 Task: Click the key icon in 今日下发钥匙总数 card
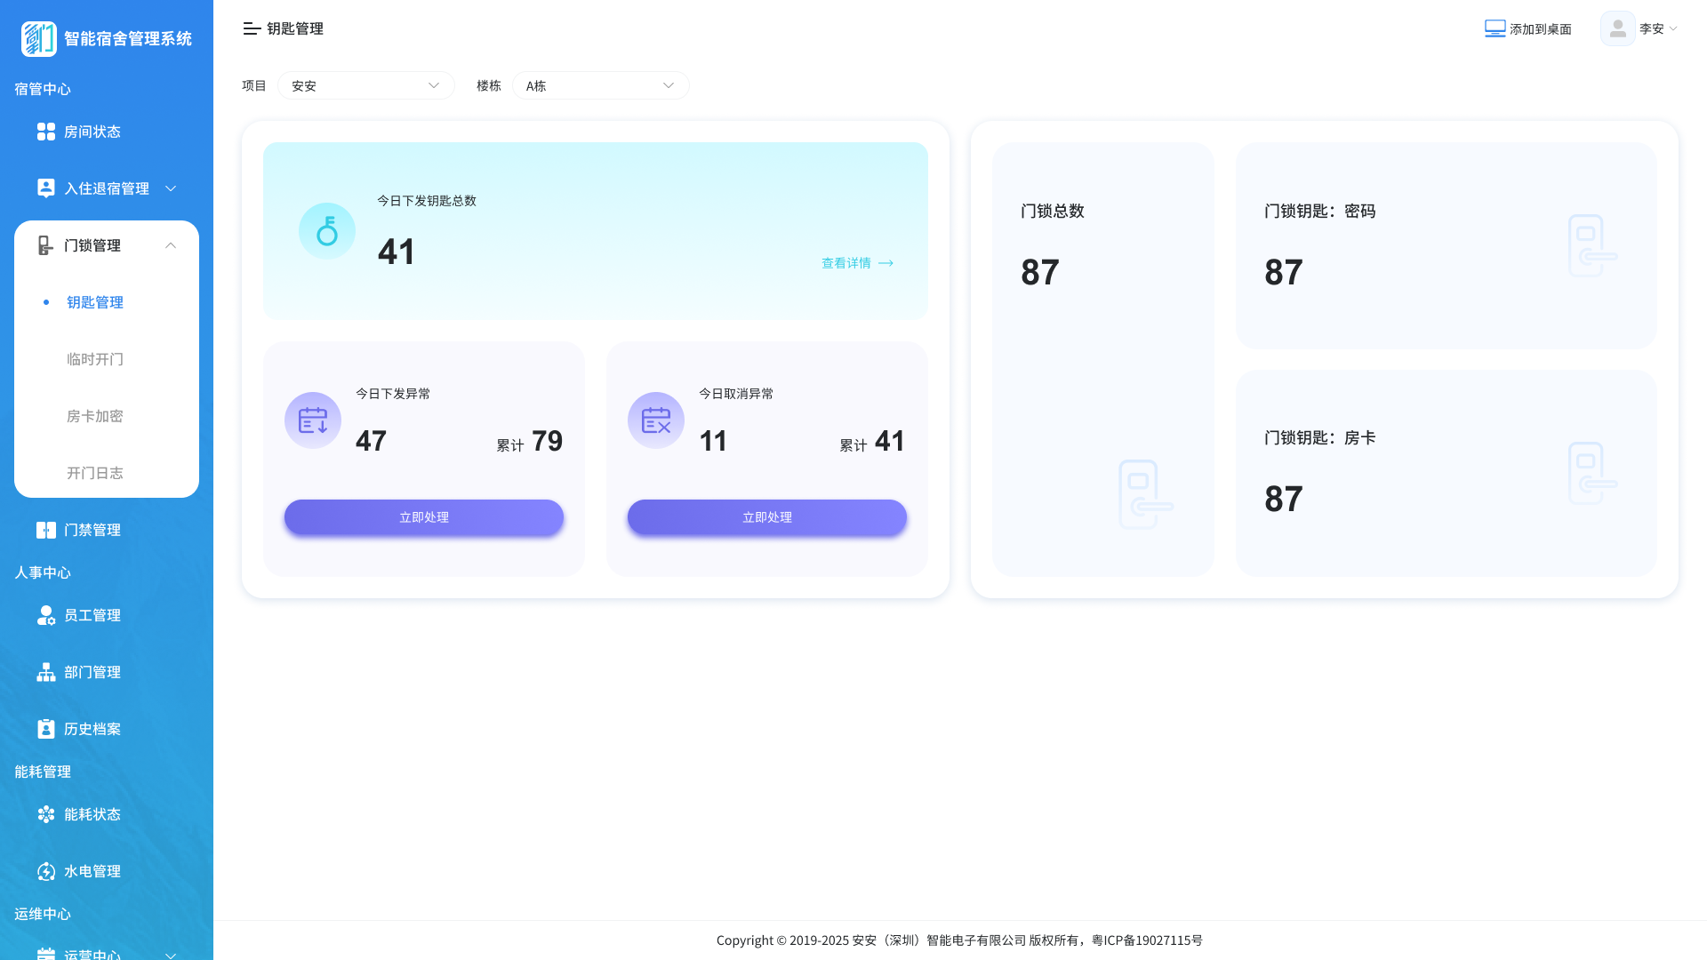(x=327, y=231)
